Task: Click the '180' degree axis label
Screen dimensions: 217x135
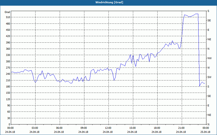Action: pos(8,87)
